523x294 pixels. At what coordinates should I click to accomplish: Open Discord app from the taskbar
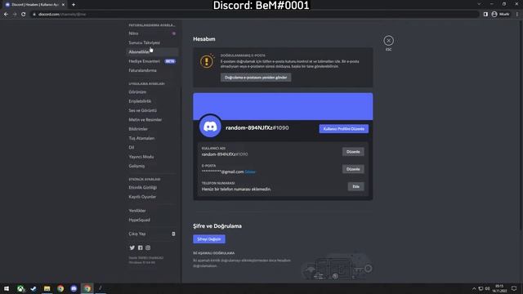[74, 288]
